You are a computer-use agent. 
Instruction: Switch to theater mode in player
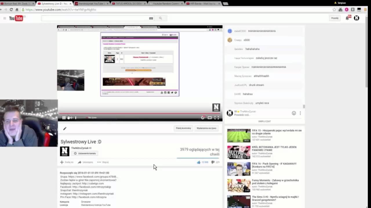point(210,118)
